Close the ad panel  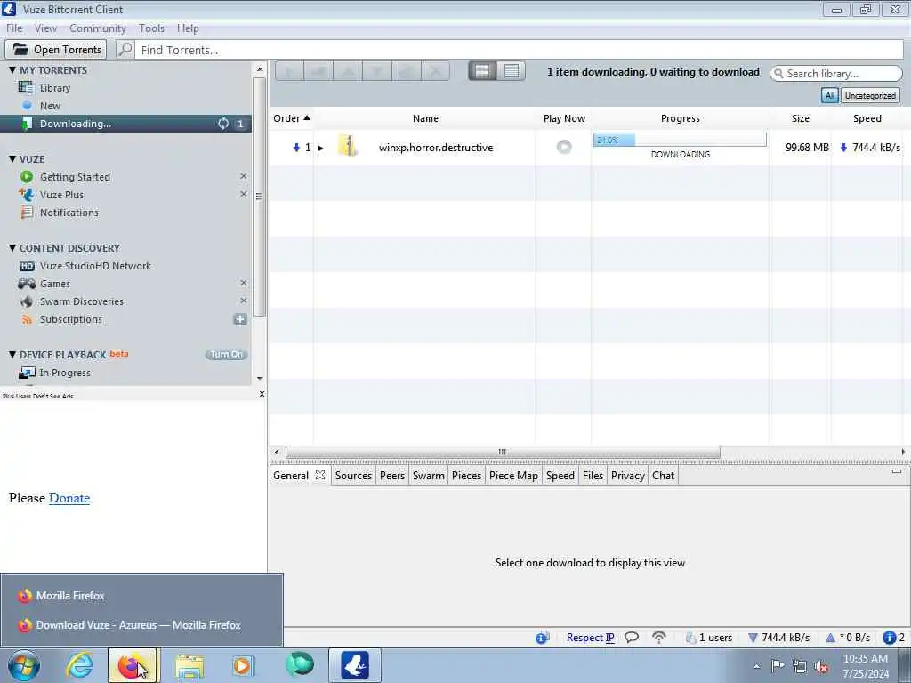(262, 394)
